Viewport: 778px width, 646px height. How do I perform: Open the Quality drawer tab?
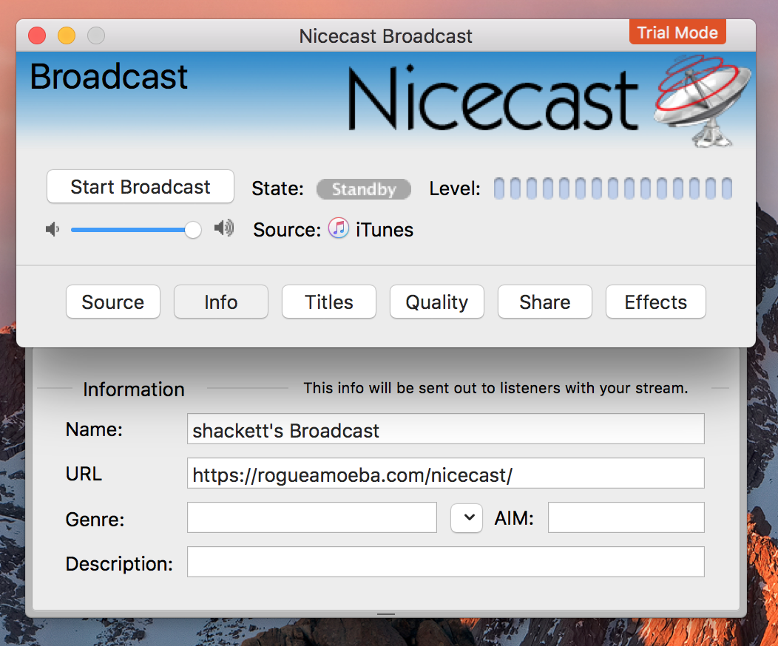point(436,302)
